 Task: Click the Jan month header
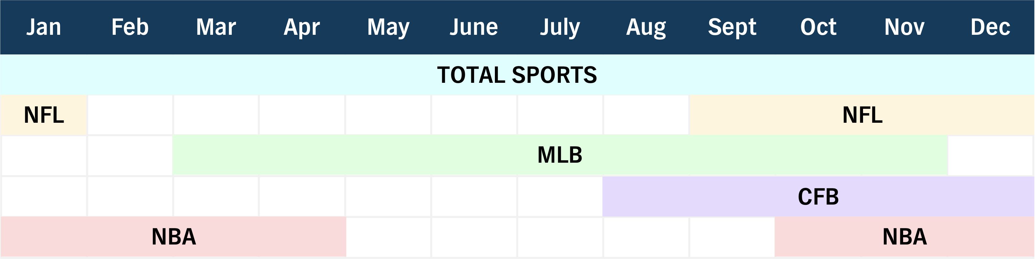pyautogui.click(x=44, y=27)
